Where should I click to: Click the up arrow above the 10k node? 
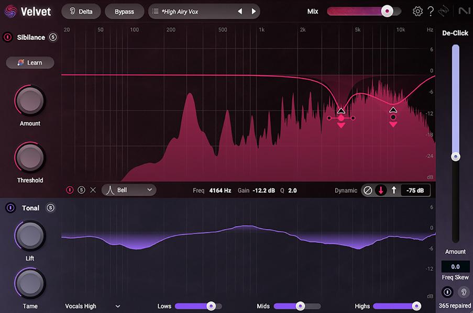tap(393, 109)
